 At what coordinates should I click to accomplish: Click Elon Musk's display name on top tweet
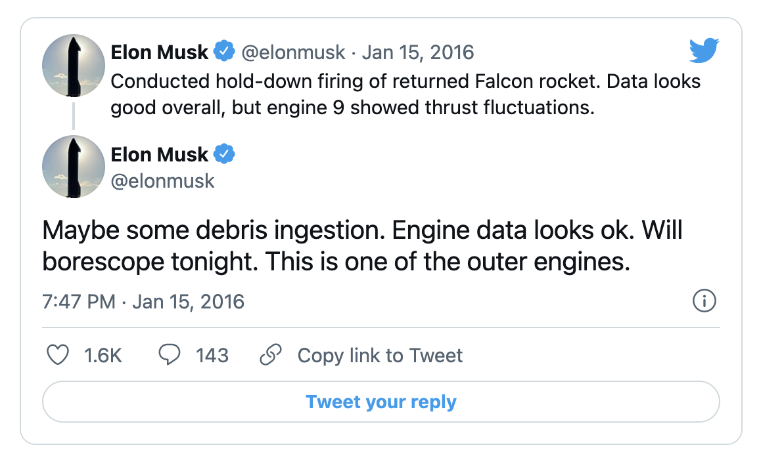pos(160,51)
